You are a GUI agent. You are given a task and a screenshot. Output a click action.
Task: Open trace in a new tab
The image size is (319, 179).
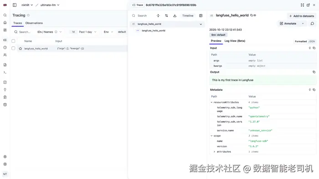(308, 5)
